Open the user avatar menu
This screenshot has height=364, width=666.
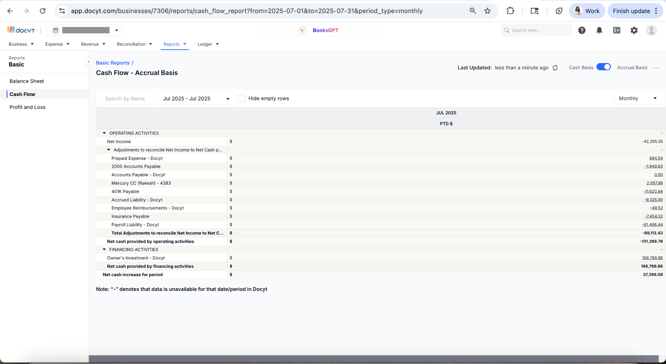click(651, 30)
